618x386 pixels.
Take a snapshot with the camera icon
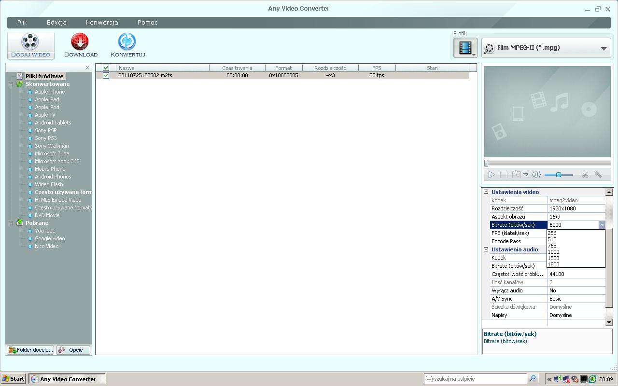pyautogui.click(x=516, y=175)
